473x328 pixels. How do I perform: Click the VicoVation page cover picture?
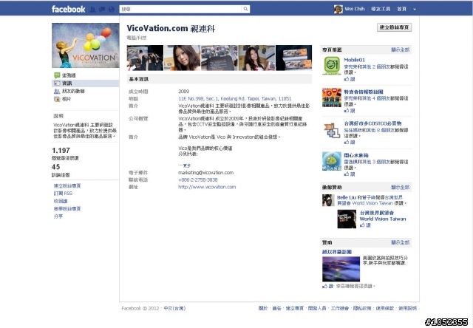coord(86,45)
